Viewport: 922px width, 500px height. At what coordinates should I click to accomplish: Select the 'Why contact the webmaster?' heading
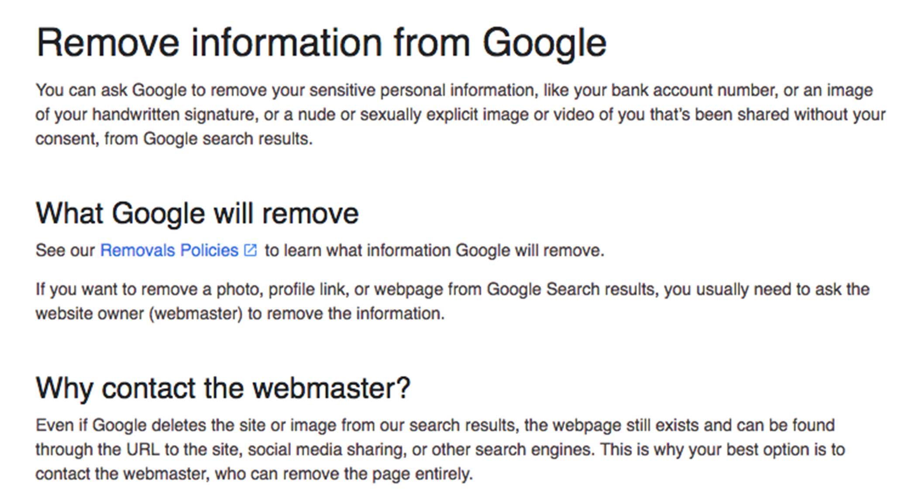click(x=223, y=388)
